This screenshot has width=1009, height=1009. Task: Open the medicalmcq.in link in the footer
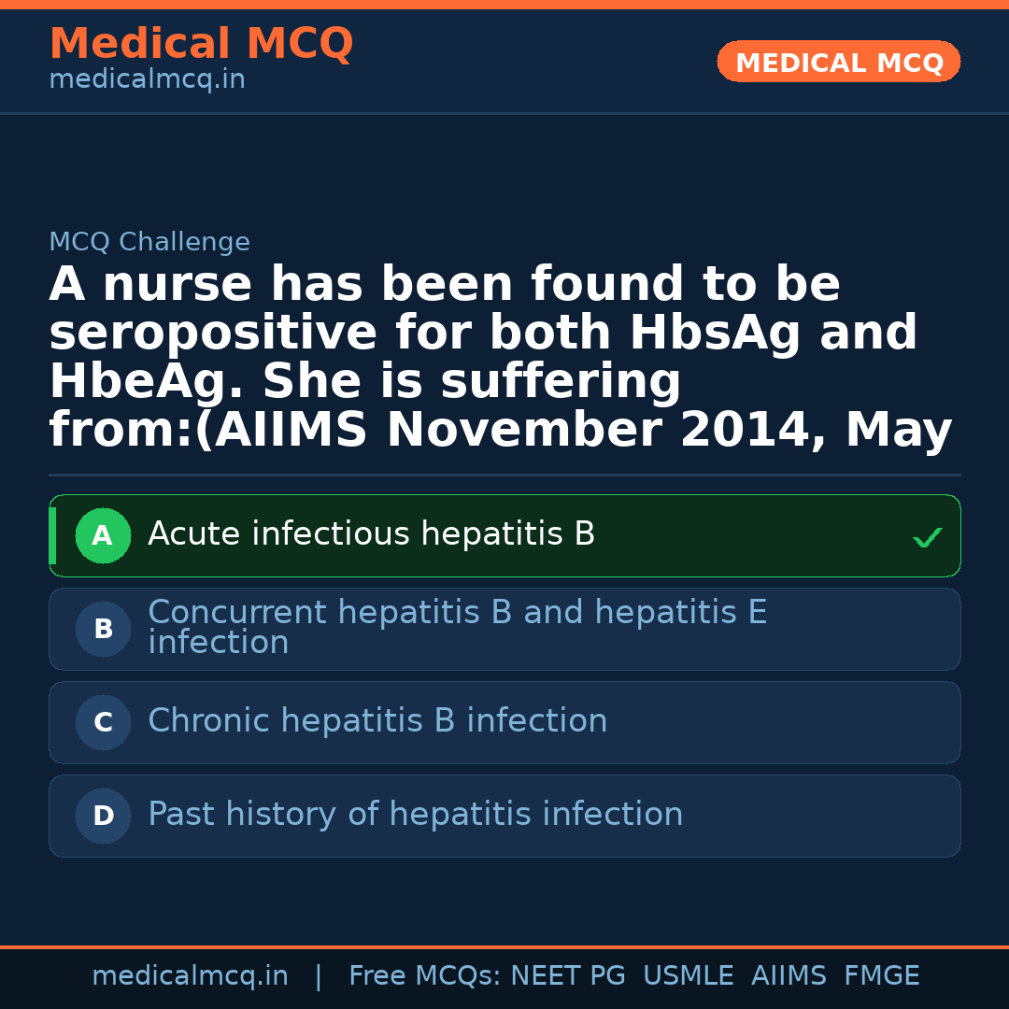pyautogui.click(x=190, y=976)
